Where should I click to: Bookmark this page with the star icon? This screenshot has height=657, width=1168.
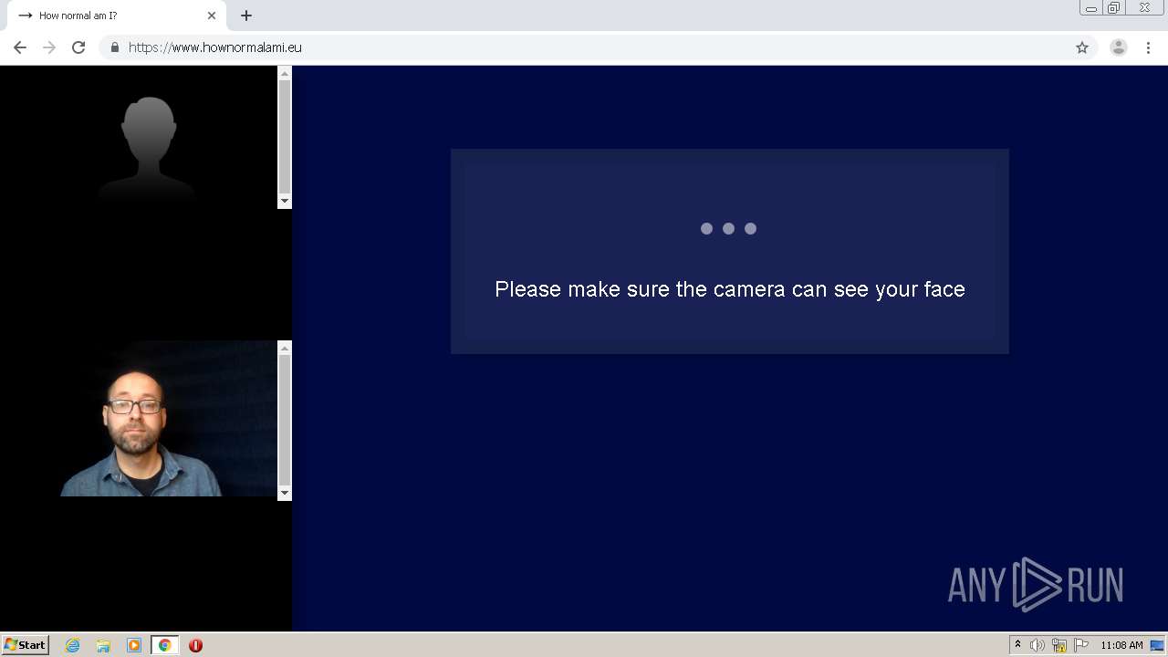click(x=1082, y=47)
